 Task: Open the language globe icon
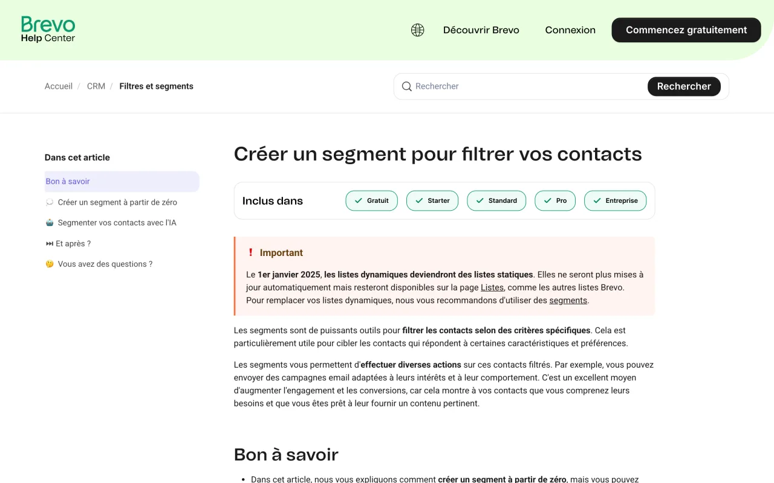[x=417, y=30]
